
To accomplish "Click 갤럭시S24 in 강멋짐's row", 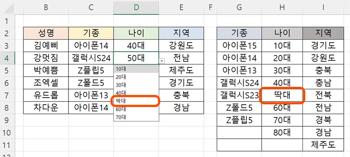I will 91,58.
